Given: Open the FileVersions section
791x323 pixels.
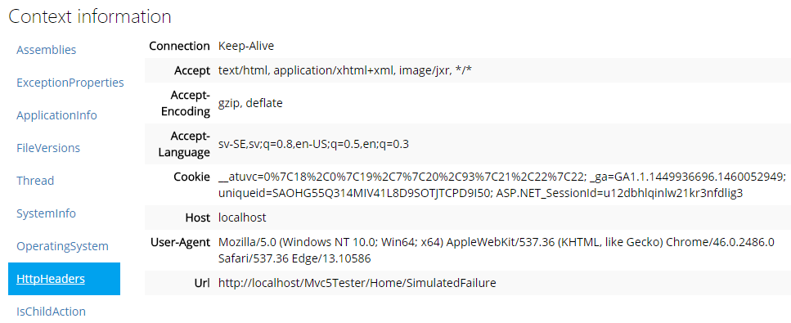Looking at the screenshot, I should 48,148.
